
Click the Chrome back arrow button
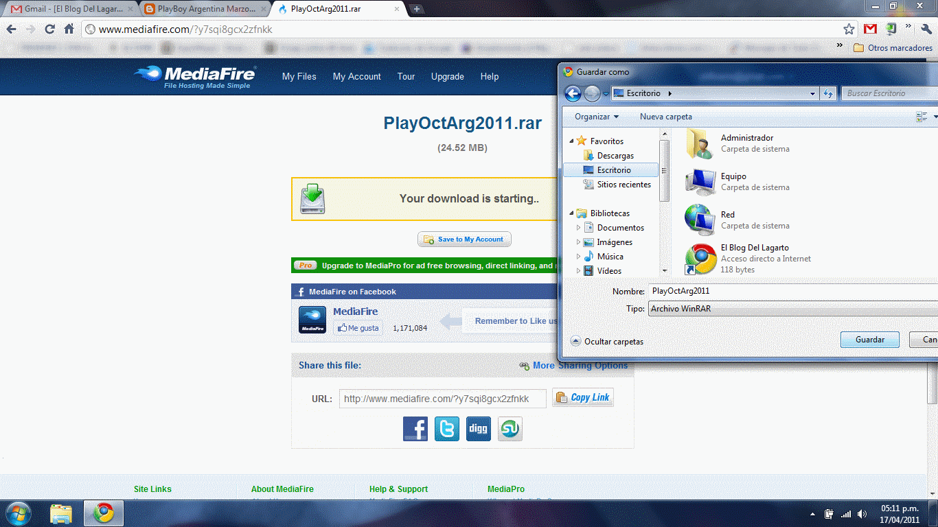click(x=11, y=30)
